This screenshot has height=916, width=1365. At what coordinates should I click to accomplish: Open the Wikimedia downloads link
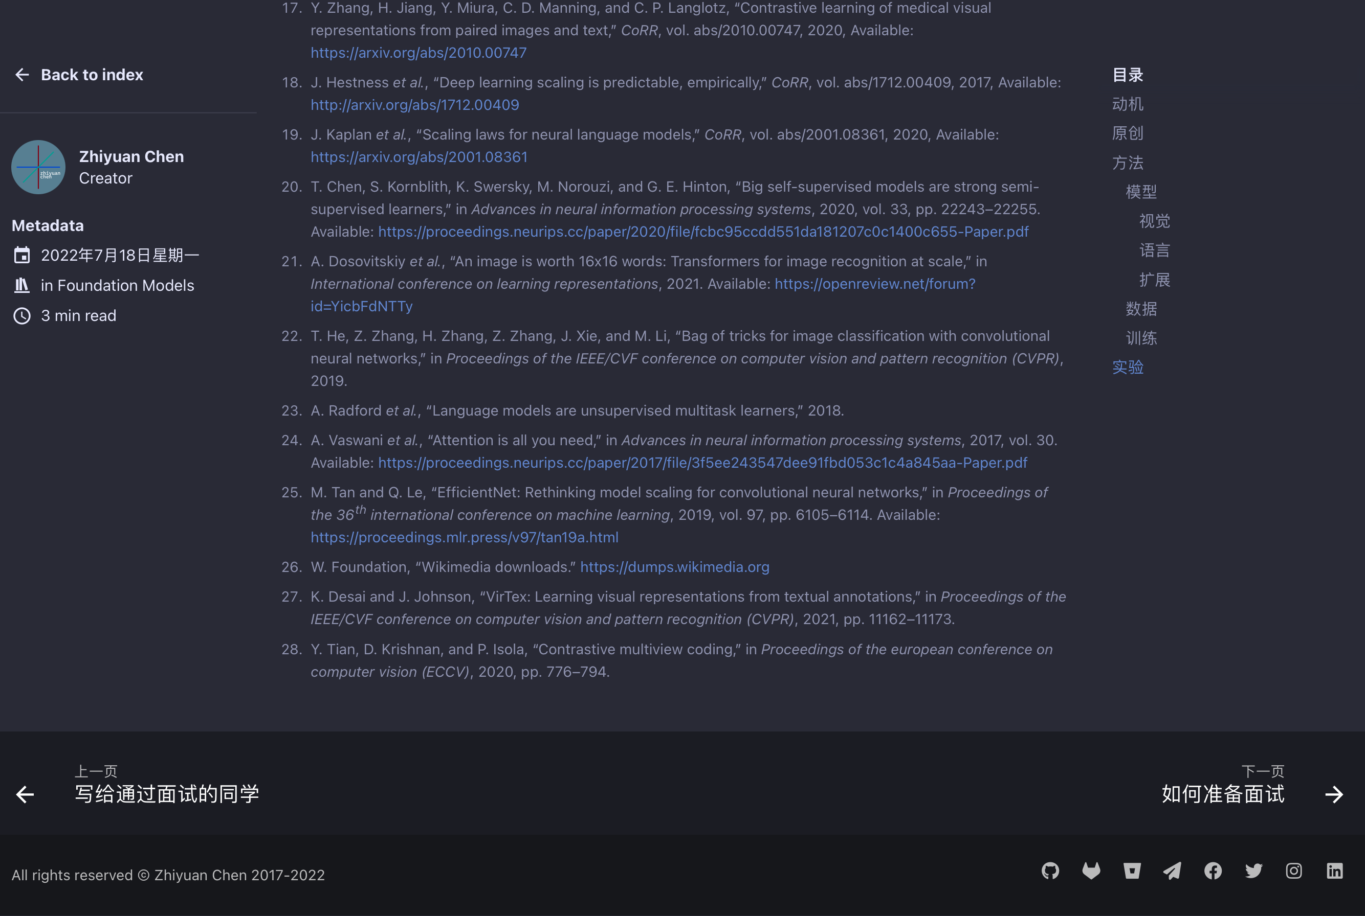tap(675, 567)
